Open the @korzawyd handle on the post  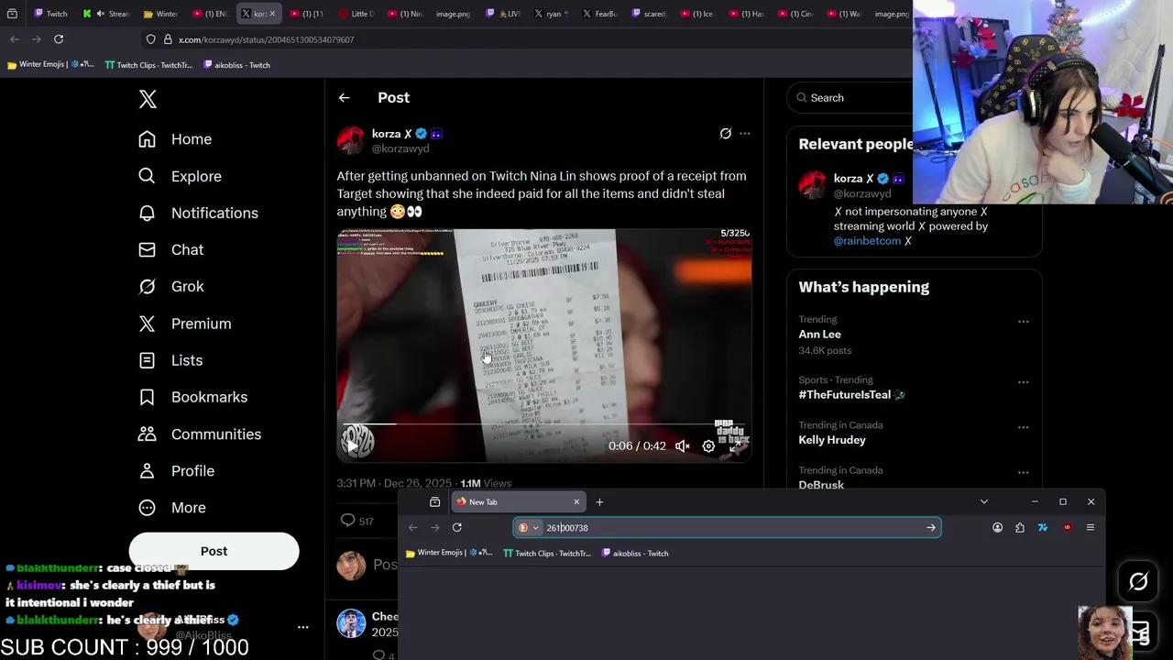pos(400,148)
